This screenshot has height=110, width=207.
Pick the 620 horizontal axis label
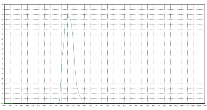[x=67, y=106]
